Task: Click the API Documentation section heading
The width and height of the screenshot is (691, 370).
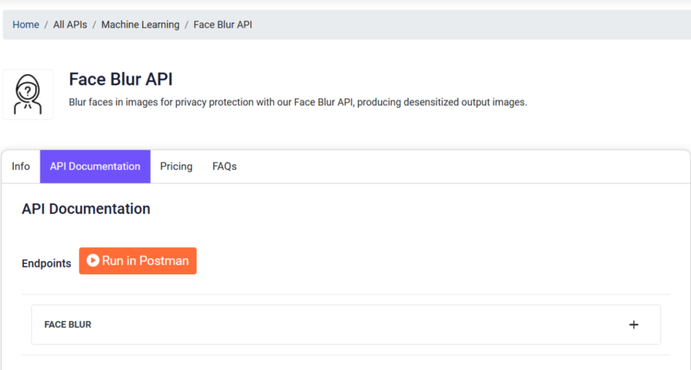Action: tap(86, 209)
